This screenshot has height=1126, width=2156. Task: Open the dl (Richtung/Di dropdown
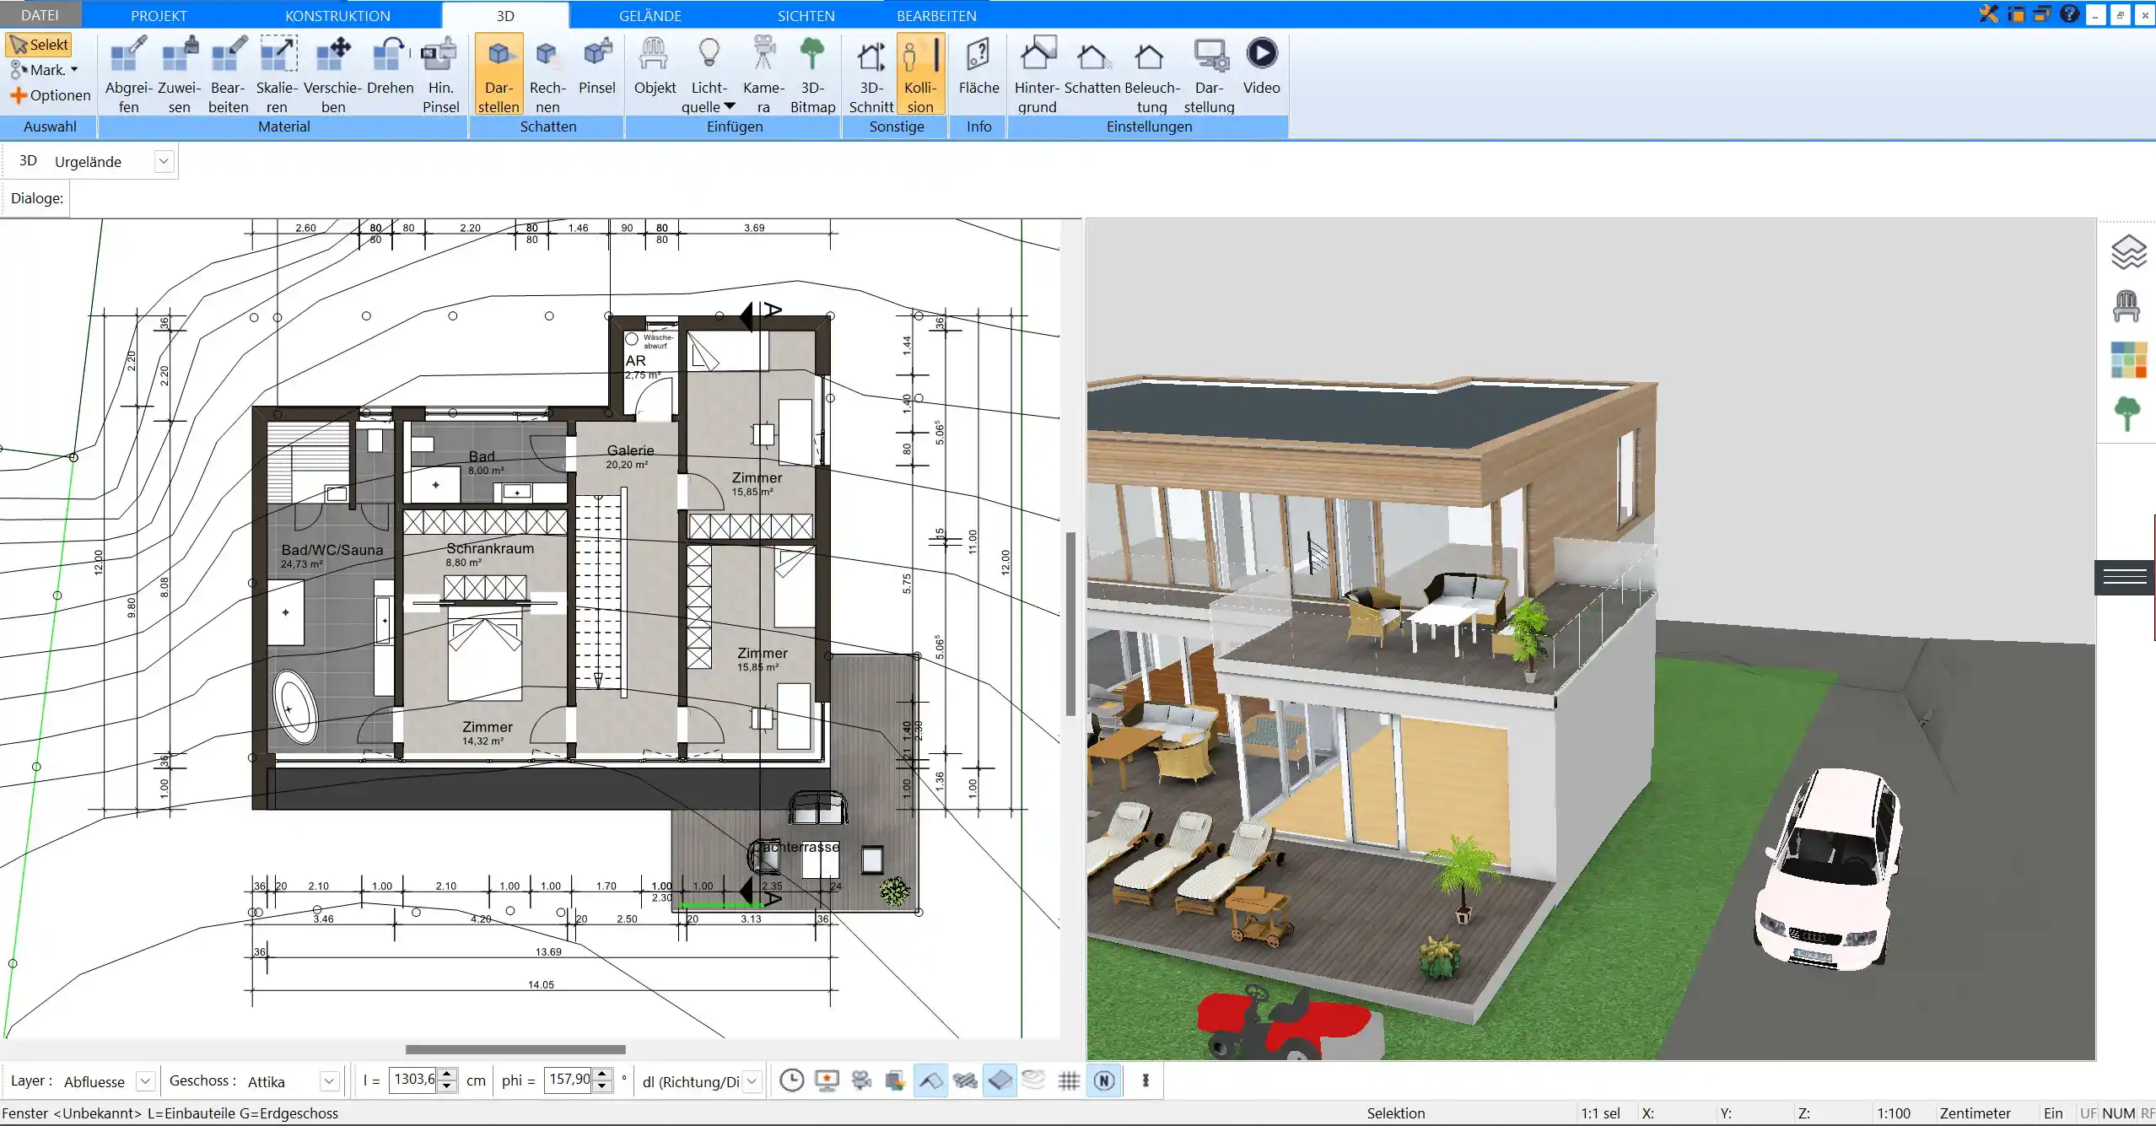point(752,1080)
